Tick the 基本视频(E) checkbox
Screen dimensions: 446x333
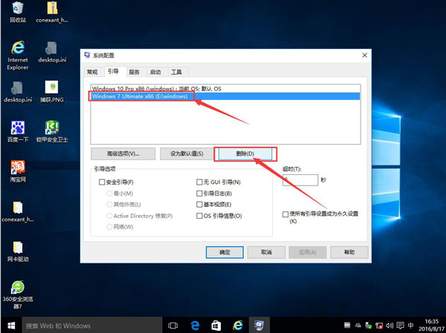(x=199, y=204)
